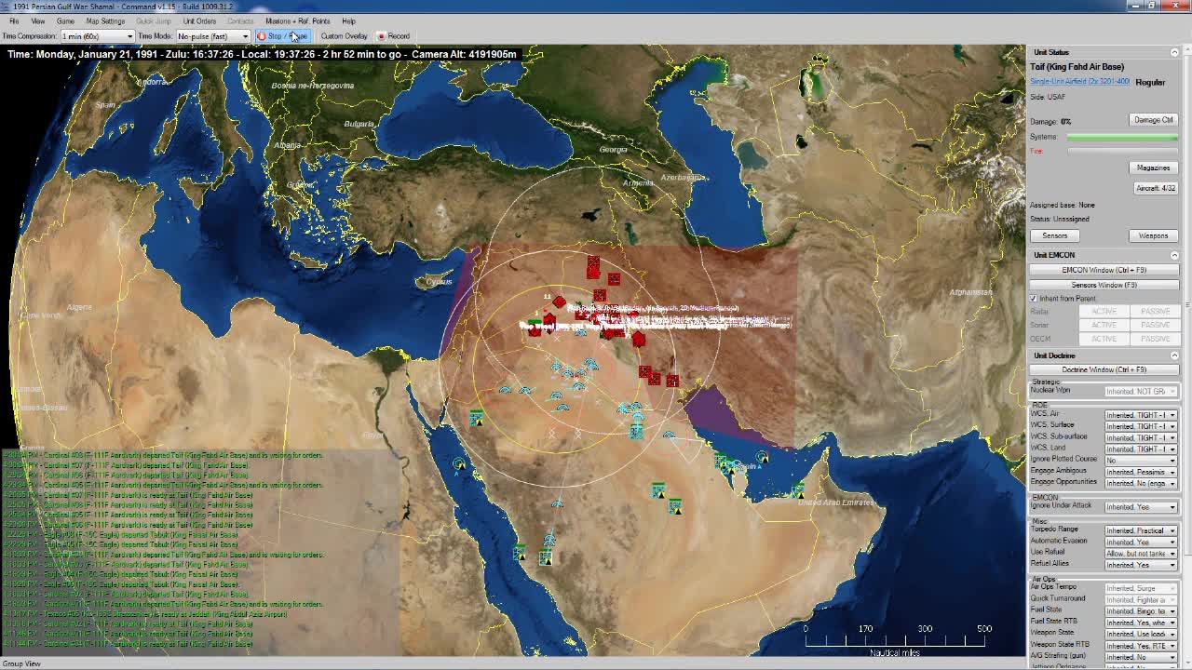Set Sonar EMCON to PASSIVE
1192x670 pixels.
(1155, 325)
